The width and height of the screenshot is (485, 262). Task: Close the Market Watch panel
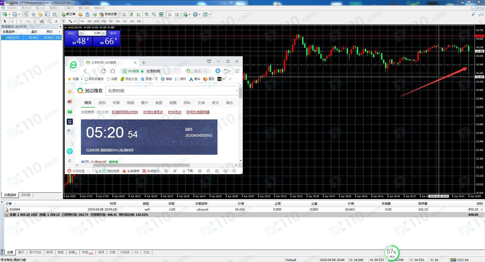[60, 27]
